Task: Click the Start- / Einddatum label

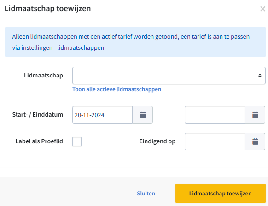Action: click(38, 115)
